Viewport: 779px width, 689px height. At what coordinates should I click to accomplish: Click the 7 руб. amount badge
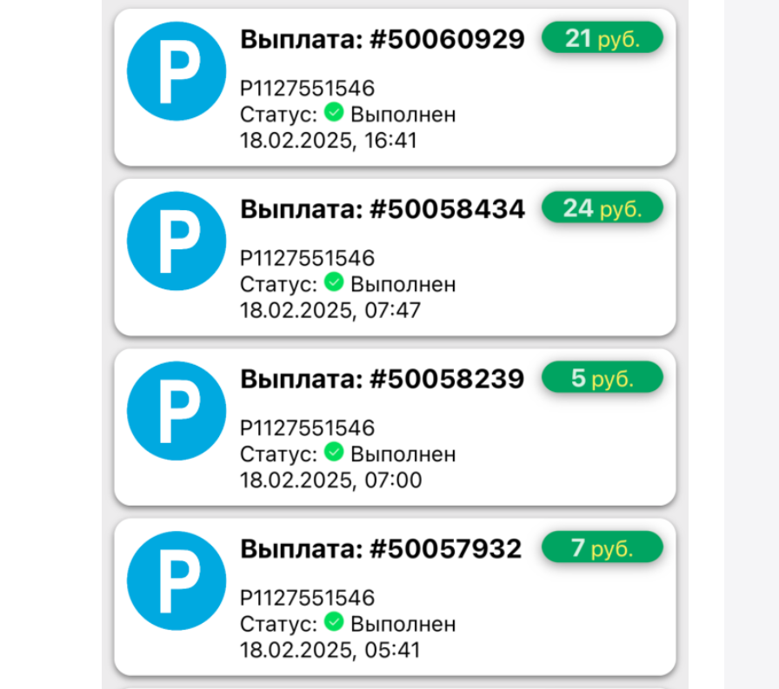(602, 547)
